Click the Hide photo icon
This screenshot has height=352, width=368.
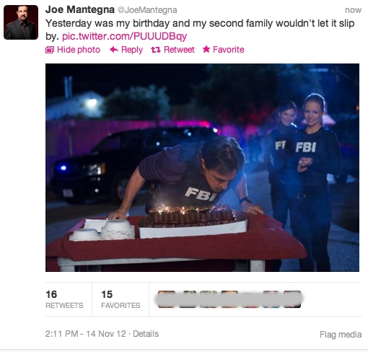point(50,50)
